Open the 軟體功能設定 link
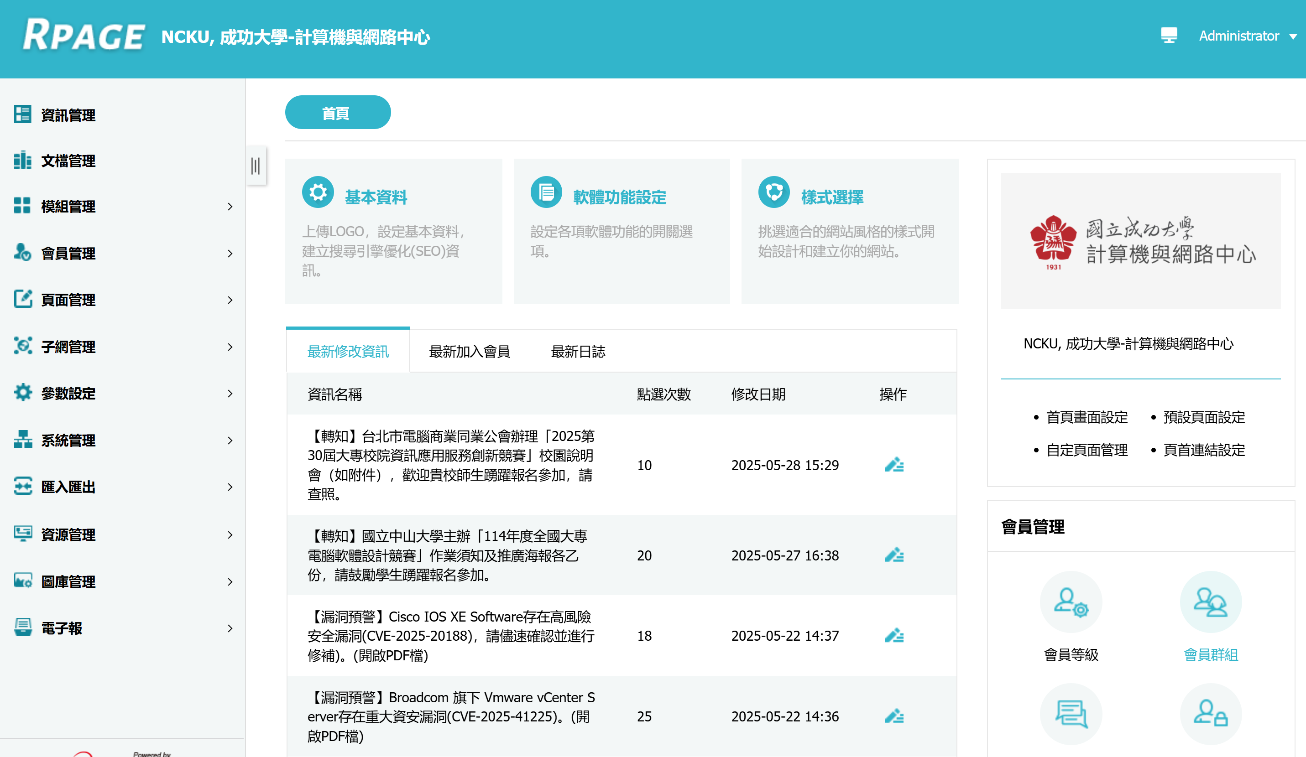The height and width of the screenshot is (757, 1306). click(x=619, y=197)
